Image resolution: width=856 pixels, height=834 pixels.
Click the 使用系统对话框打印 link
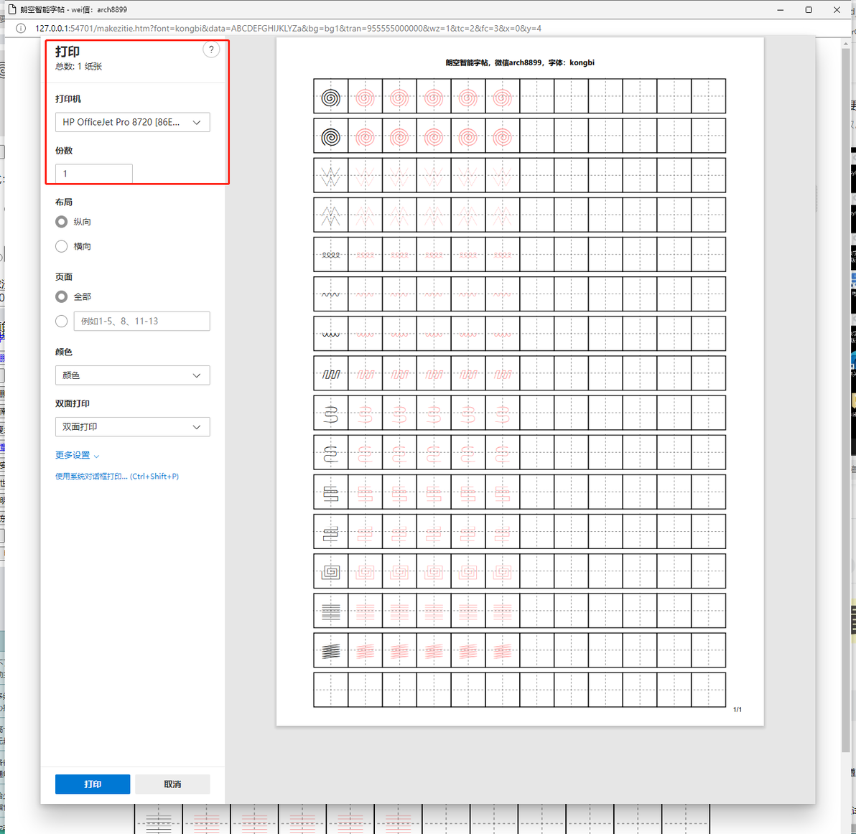pos(117,476)
